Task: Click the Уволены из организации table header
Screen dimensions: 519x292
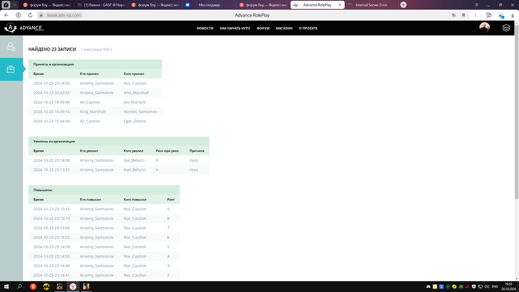Action: 119,141
